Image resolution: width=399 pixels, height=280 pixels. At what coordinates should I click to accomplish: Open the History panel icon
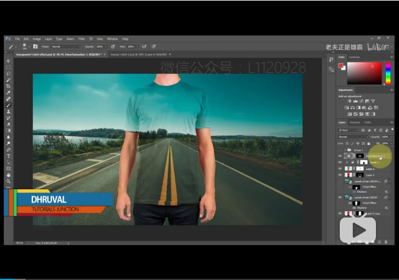(x=331, y=60)
